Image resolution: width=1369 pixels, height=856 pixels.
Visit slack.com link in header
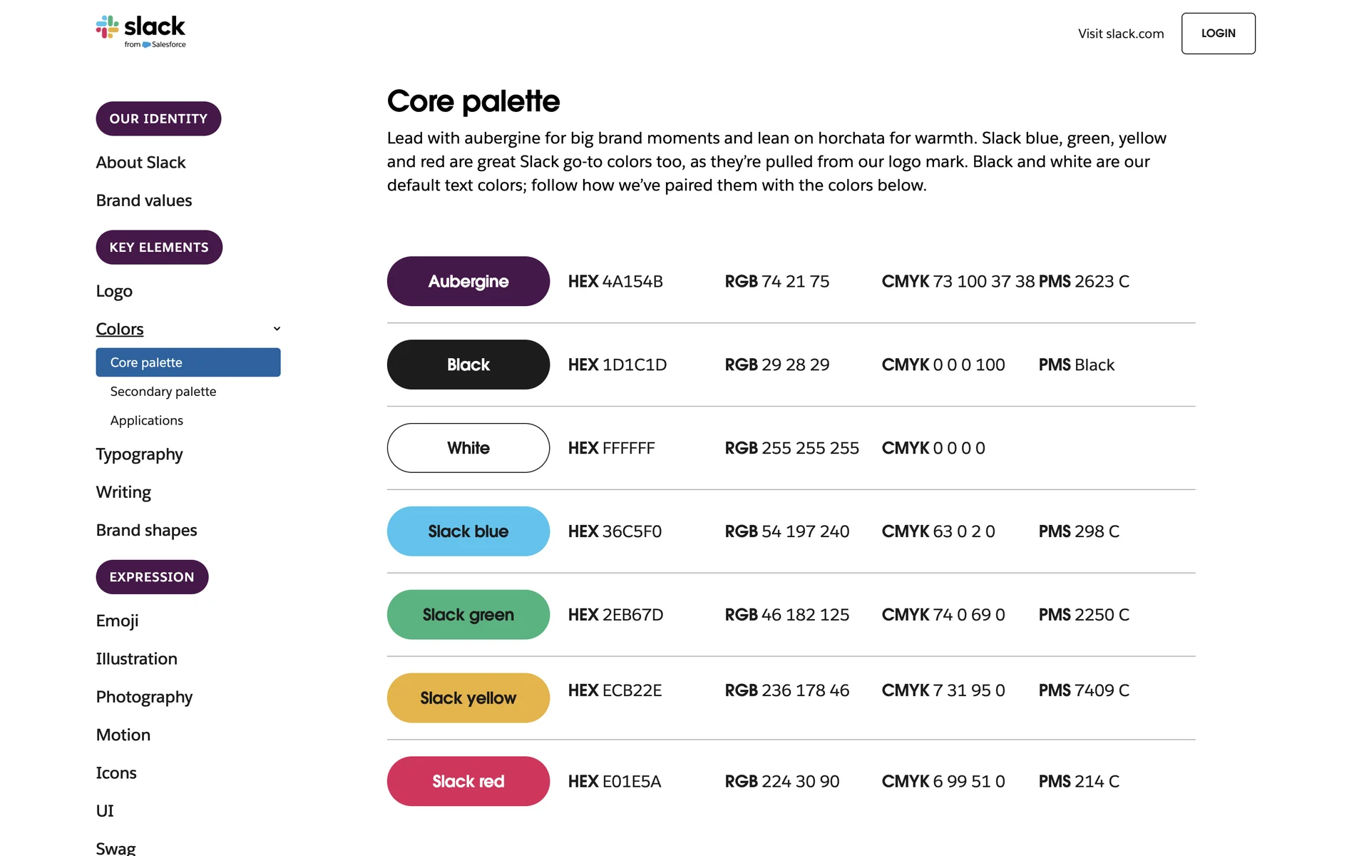(1120, 34)
